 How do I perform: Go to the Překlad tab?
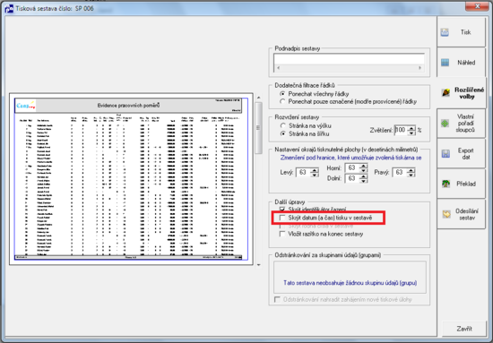(x=462, y=184)
